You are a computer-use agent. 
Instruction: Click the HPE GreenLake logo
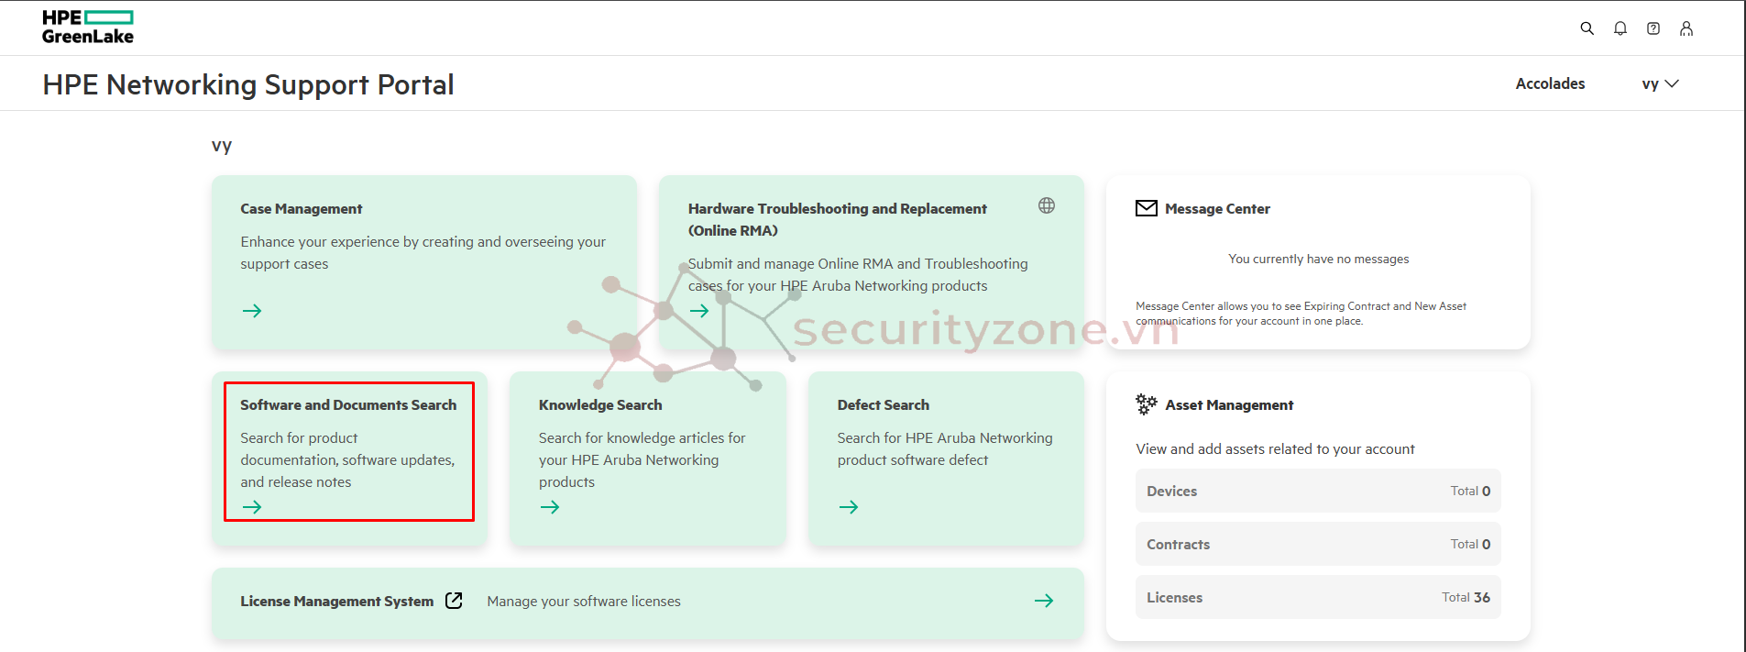point(88,28)
